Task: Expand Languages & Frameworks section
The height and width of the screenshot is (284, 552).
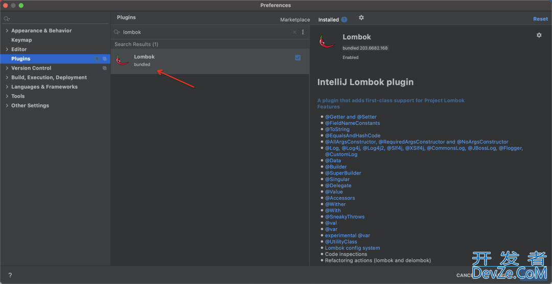Action: [x=7, y=86]
